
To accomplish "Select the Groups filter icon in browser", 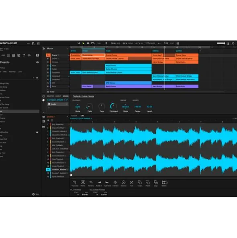I will (x=3, y=56).
